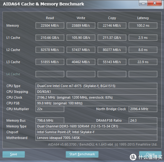Viewport: 164px width, 162px height.
Task: Select L1 Cache write 105.90 GB/s
Action: 81,38
